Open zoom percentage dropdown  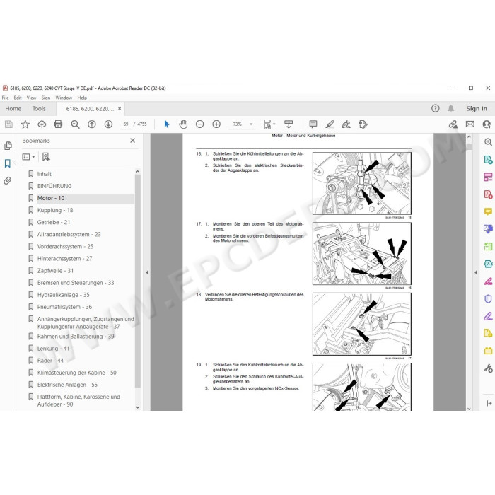pyautogui.click(x=251, y=124)
